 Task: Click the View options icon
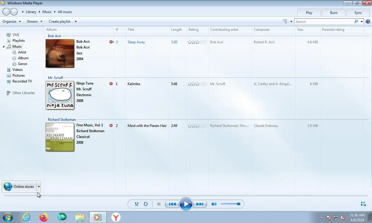[x=285, y=21]
